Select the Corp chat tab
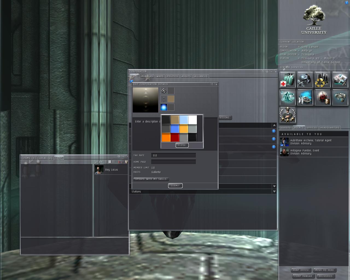 (x=59, y=158)
